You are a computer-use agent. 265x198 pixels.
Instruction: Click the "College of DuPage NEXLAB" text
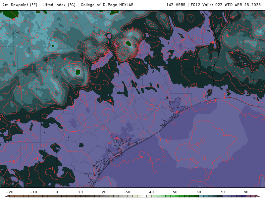107,5
